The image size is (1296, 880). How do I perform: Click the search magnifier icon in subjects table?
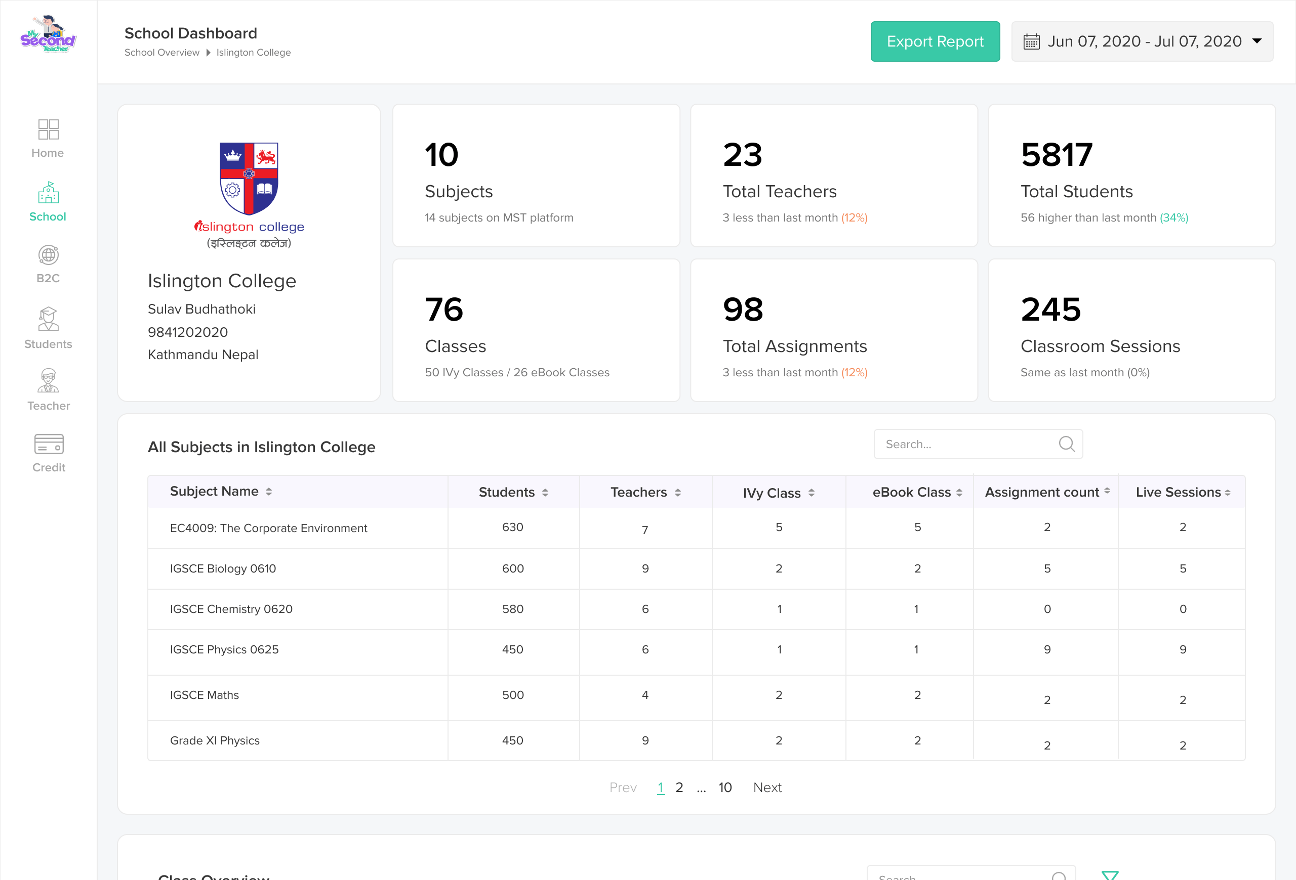pos(1066,444)
